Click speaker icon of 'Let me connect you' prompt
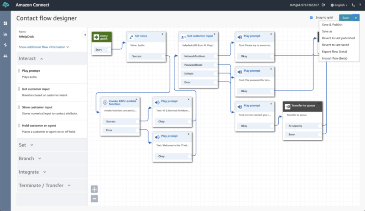The height and width of the screenshot is (211, 365). (240, 107)
